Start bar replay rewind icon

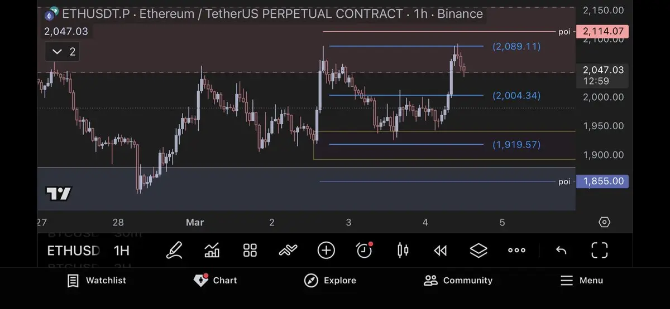tap(441, 251)
